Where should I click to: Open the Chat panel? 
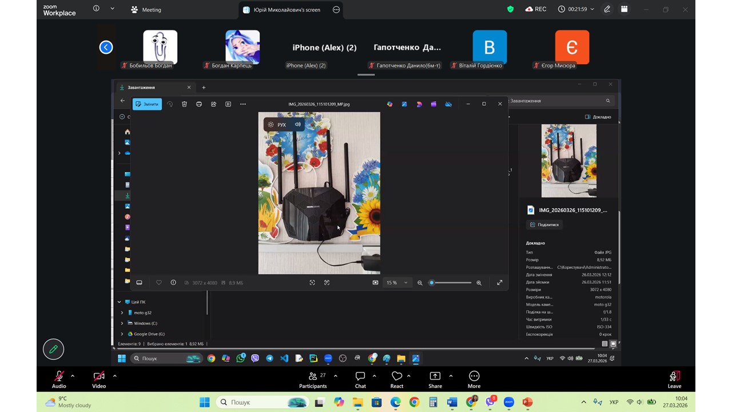coord(360,378)
